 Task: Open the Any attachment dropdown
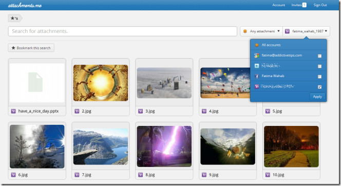pos(261,31)
